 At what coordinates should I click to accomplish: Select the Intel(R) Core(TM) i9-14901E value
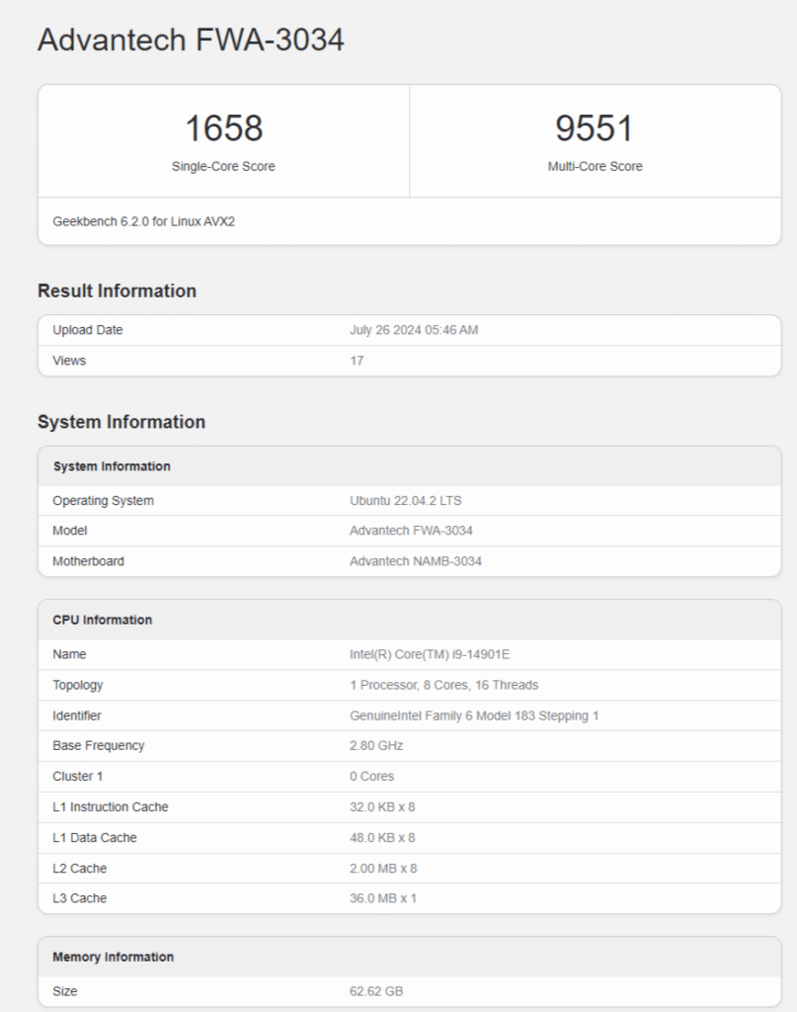pos(430,654)
